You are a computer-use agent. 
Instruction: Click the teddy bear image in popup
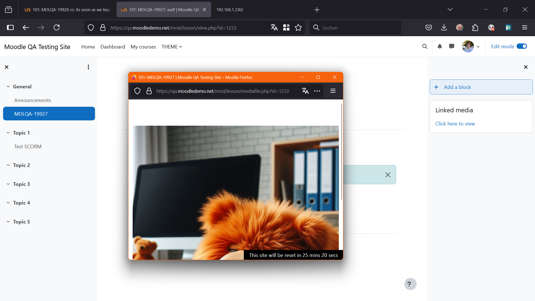pyautogui.click(x=236, y=193)
